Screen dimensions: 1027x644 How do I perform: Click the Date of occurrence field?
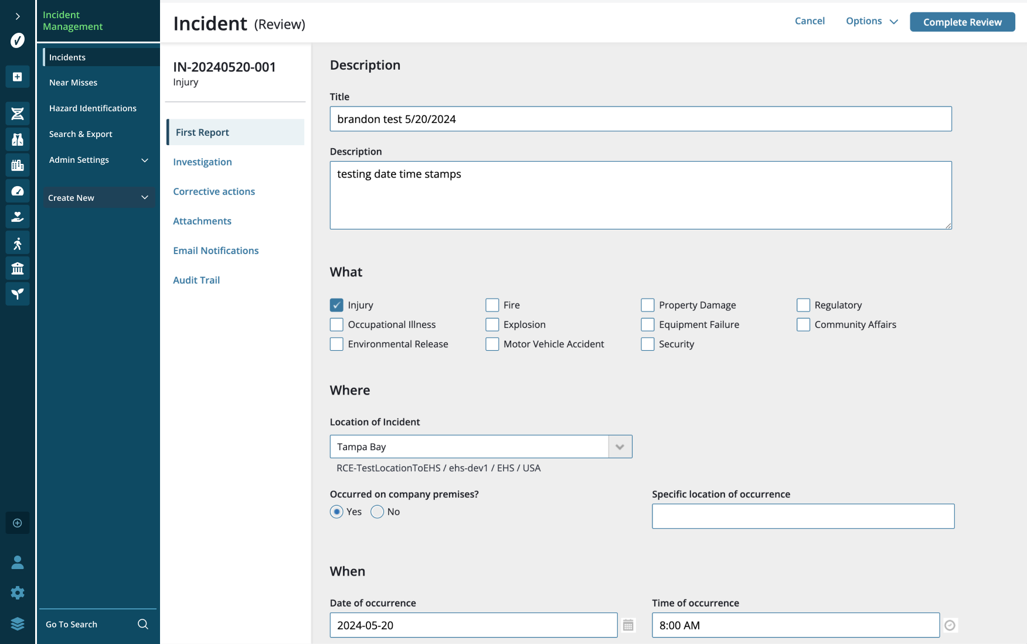[474, 625]
